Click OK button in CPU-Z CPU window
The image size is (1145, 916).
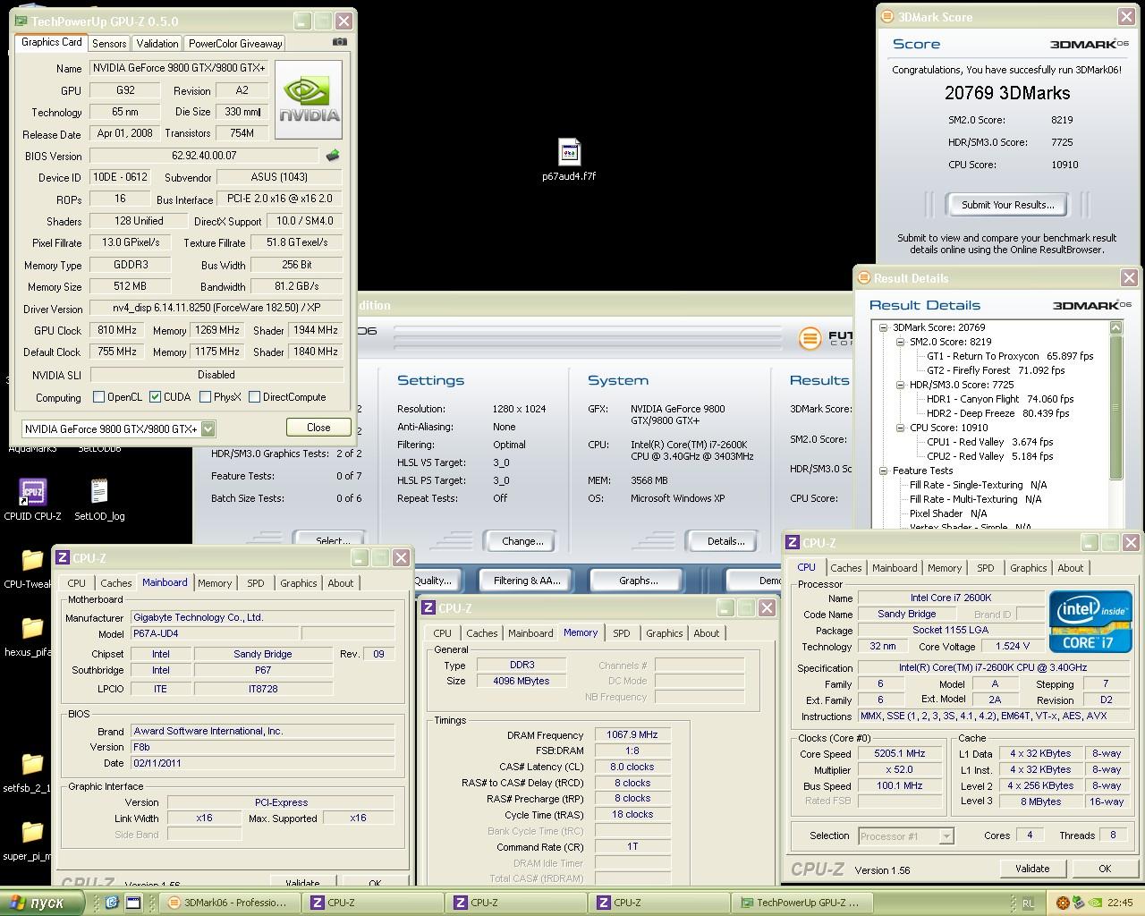click(1105, 869)
